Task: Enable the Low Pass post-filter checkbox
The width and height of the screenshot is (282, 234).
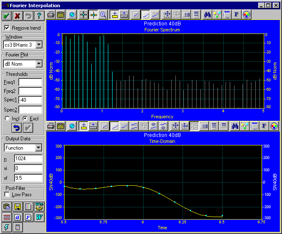Action: (7, 194)
